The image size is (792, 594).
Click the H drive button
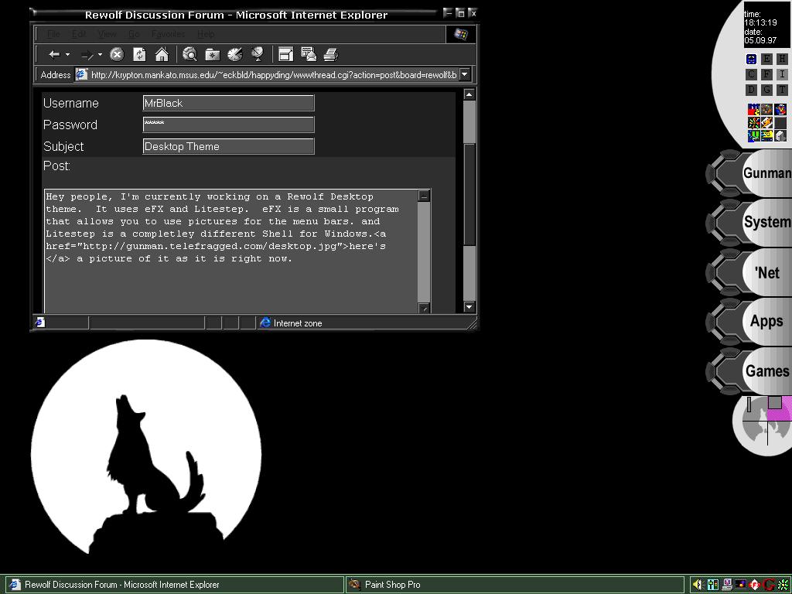(782, 59)
